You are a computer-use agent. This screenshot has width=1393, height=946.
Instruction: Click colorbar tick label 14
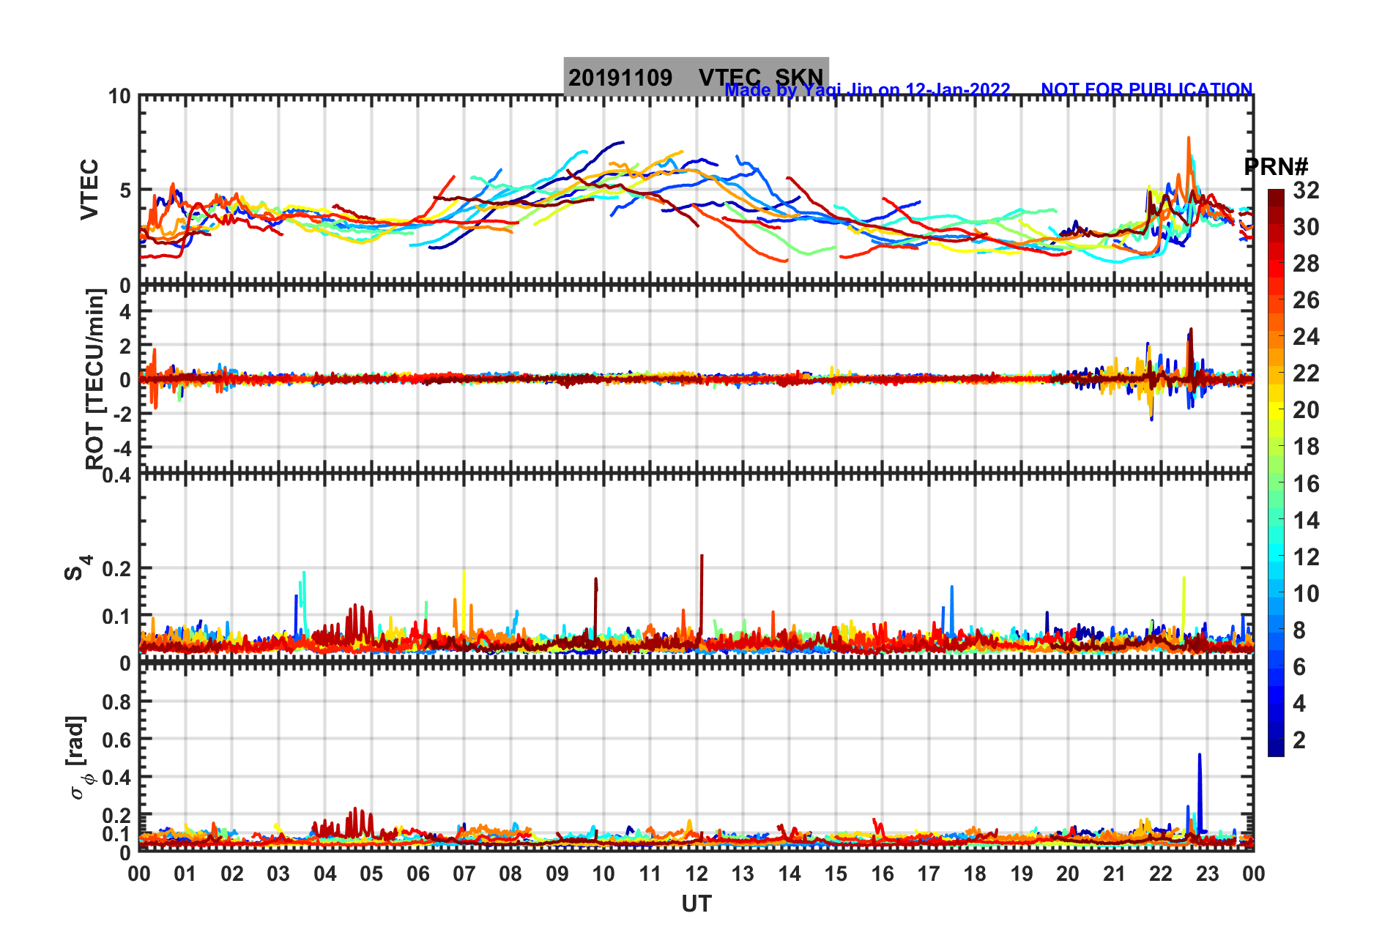1306,521
